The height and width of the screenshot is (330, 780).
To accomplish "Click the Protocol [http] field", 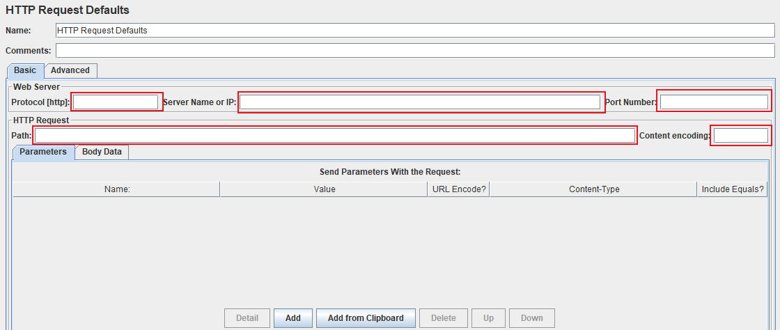I will coord(116,102).
